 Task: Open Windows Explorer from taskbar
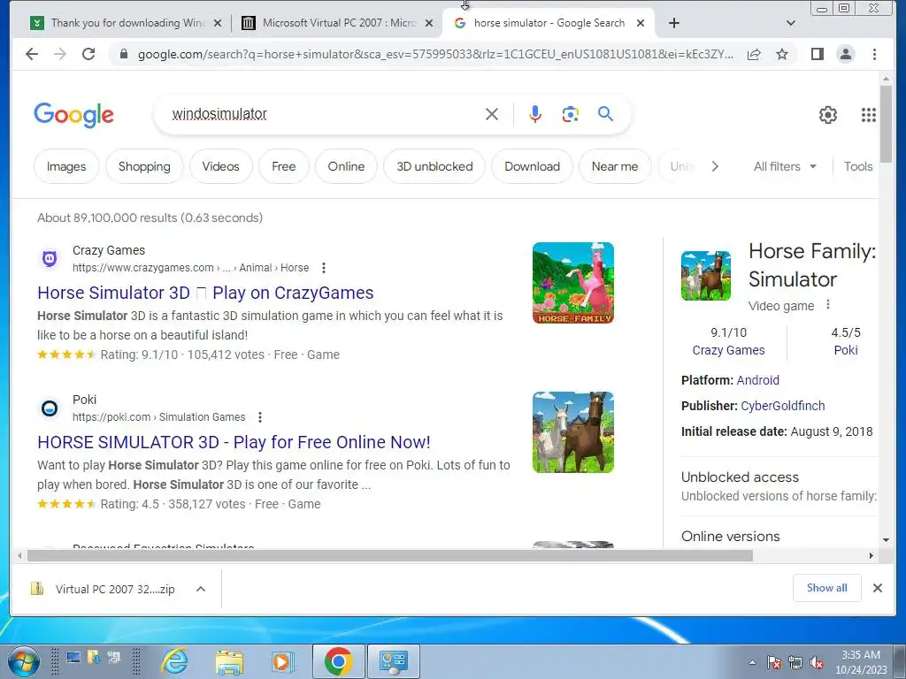tap(229, 661)
